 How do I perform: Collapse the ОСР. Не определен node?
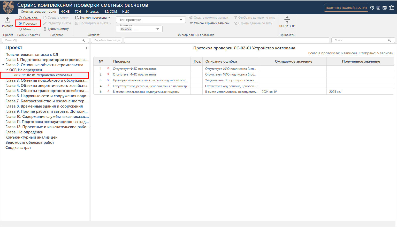[7, 70]
